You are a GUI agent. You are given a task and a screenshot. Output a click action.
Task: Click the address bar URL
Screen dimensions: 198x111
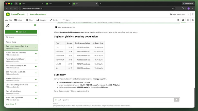pyautogui.click(x=32, y=8)
